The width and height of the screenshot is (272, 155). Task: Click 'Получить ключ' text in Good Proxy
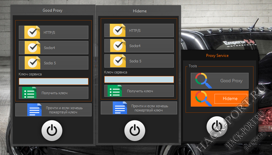(54, 93)
